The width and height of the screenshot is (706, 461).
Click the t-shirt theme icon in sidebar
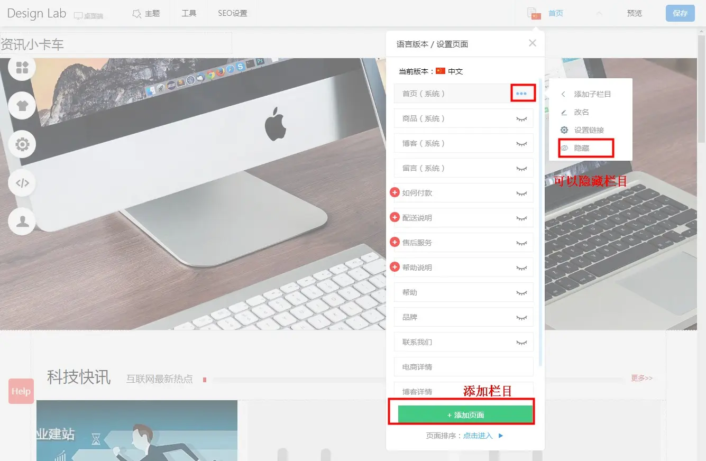tap(22, 106)
